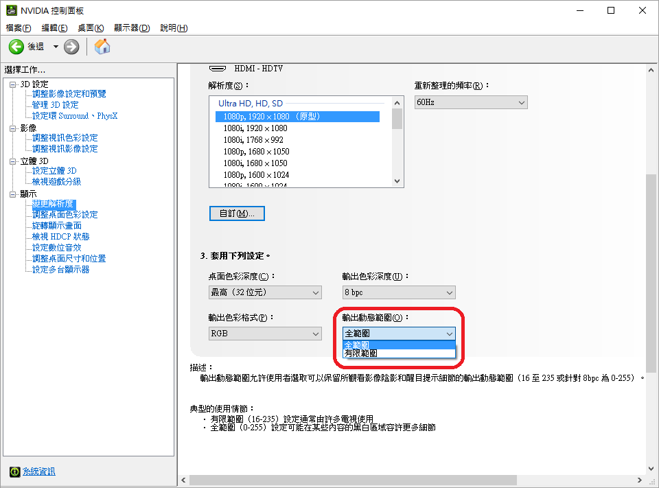Click main panel scroll-up arrow
This screenshot has width=659, height=488.
coord(651,70)
